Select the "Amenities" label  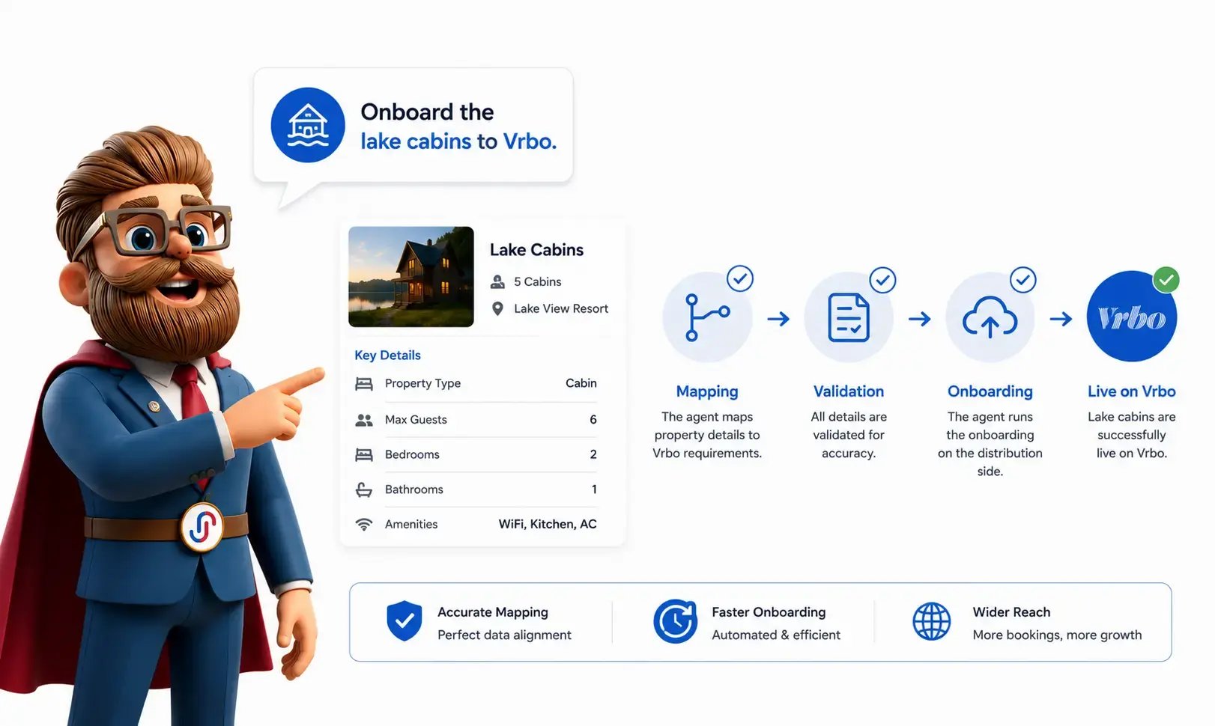[x=411, y=525]
